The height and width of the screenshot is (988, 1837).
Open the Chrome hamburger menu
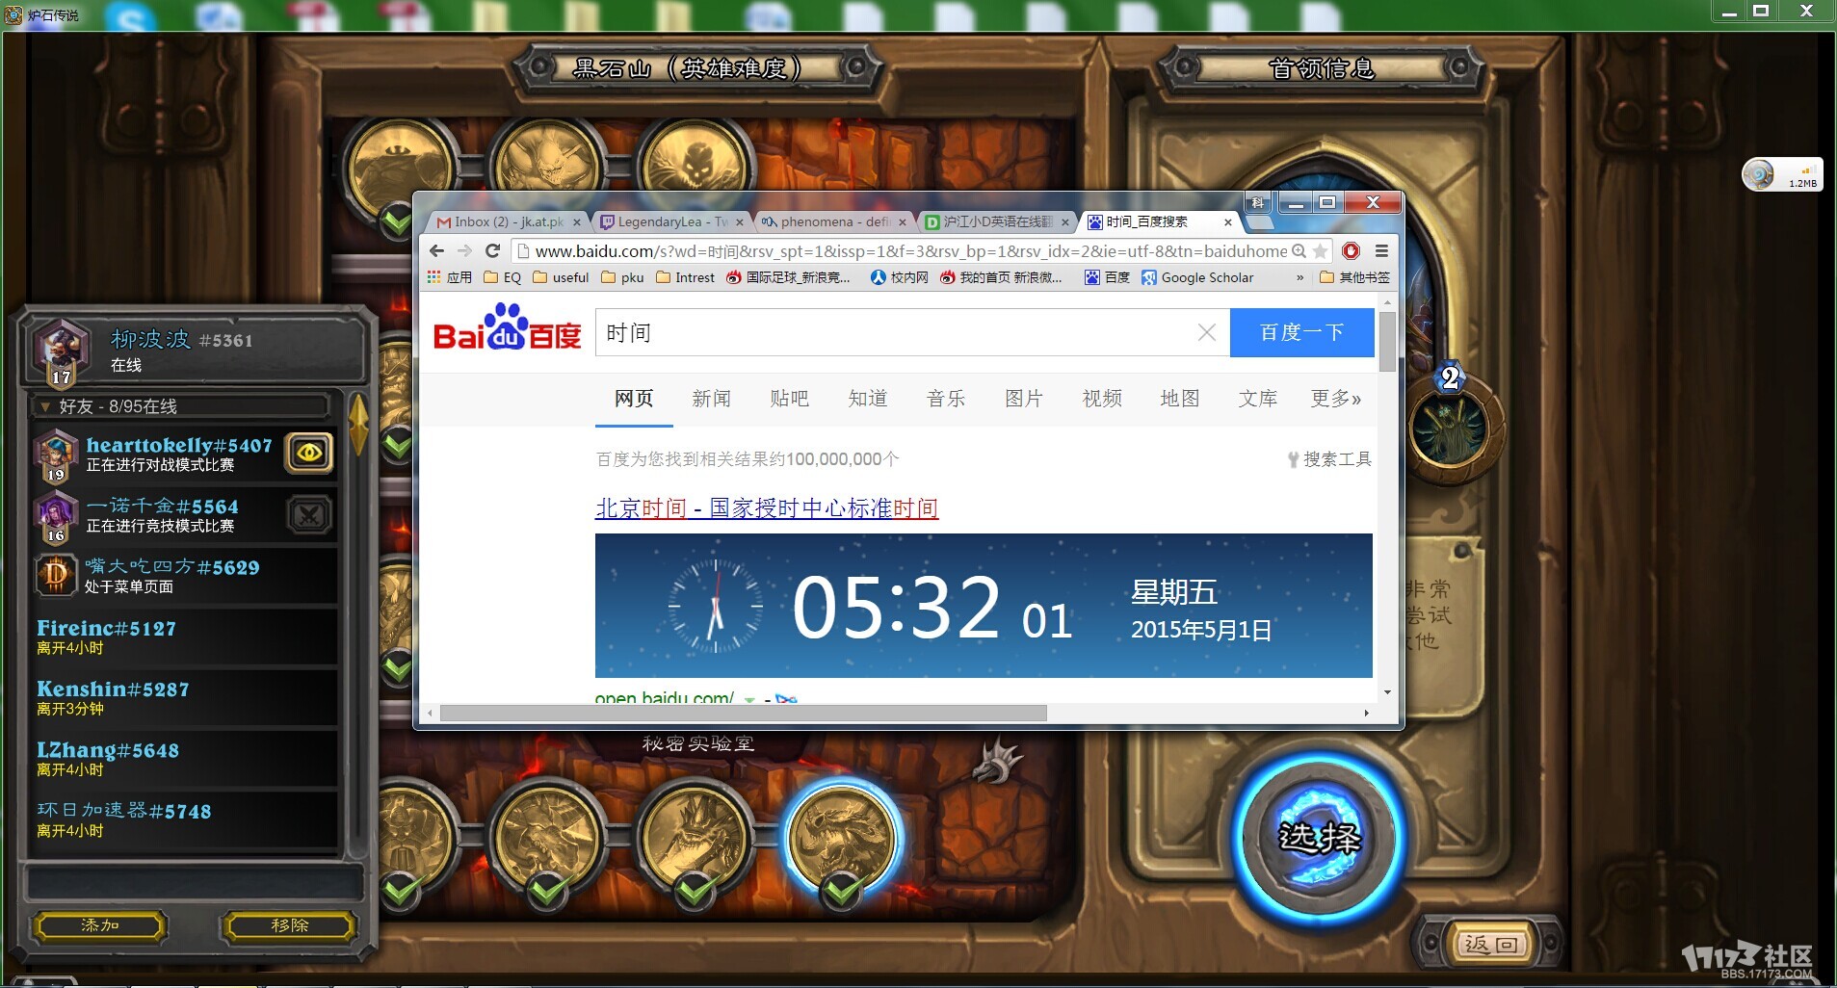point(1381,250)
